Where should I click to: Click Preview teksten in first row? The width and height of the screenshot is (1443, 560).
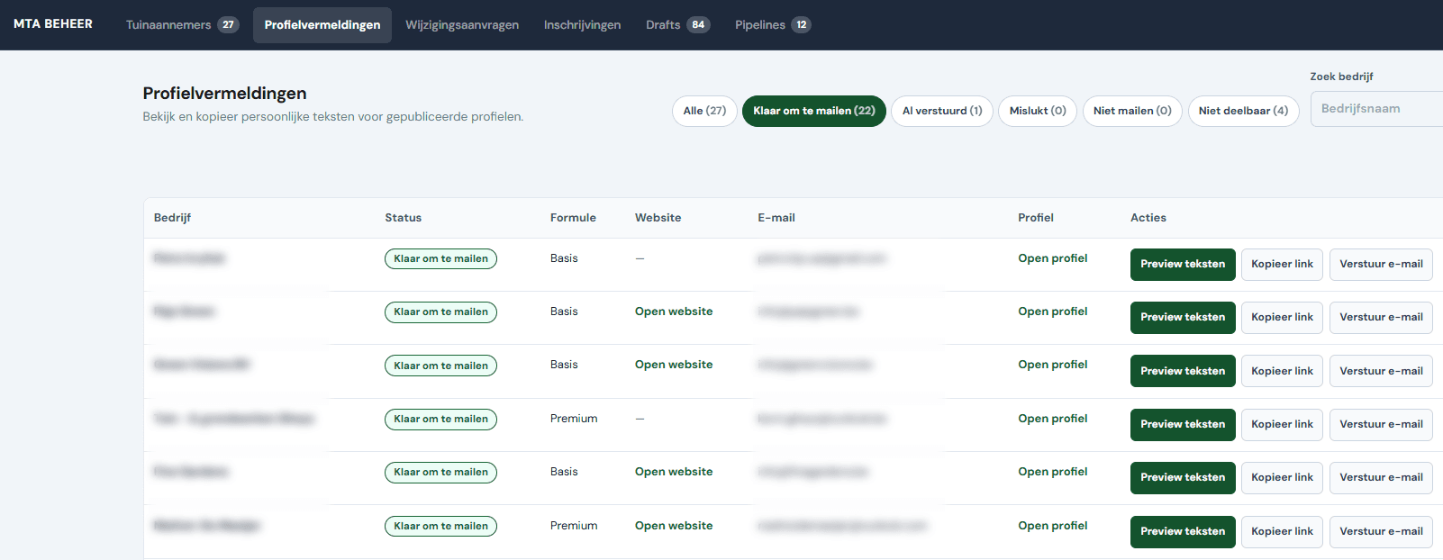[x=1183, y=264]
